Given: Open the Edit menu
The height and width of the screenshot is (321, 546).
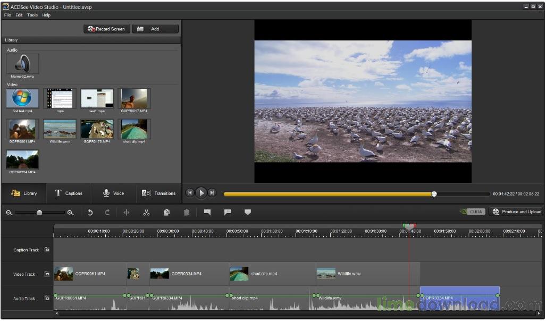Looking at the screenshot, I should click(x=19, y=15).
